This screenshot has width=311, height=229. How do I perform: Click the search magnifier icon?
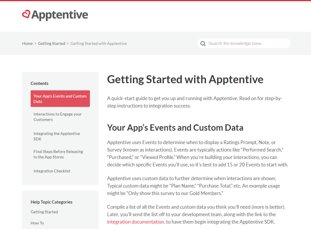pyautogui.click(x=203, y=43)
